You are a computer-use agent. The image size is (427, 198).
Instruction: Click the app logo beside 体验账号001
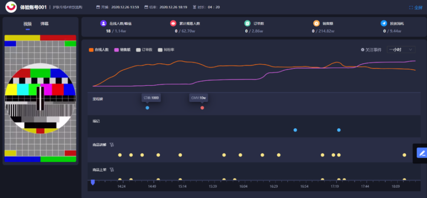[x=11, y=7]
